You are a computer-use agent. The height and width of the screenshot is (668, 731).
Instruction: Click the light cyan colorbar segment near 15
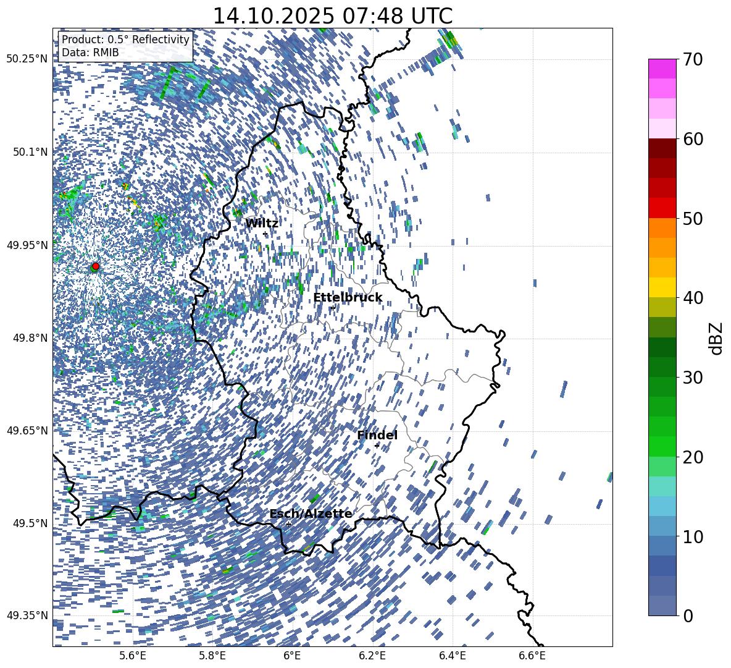662,486
